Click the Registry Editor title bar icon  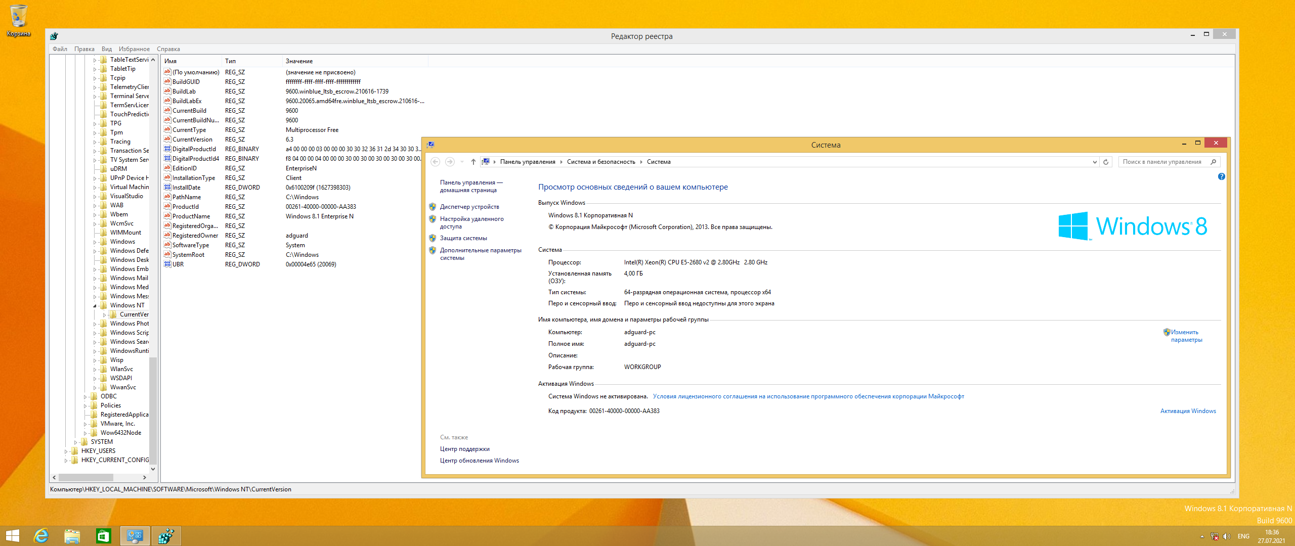[x=54, y=36]
